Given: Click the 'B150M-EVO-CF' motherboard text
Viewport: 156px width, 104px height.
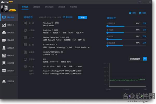Looking at the screenshot, I should [50, 45].
